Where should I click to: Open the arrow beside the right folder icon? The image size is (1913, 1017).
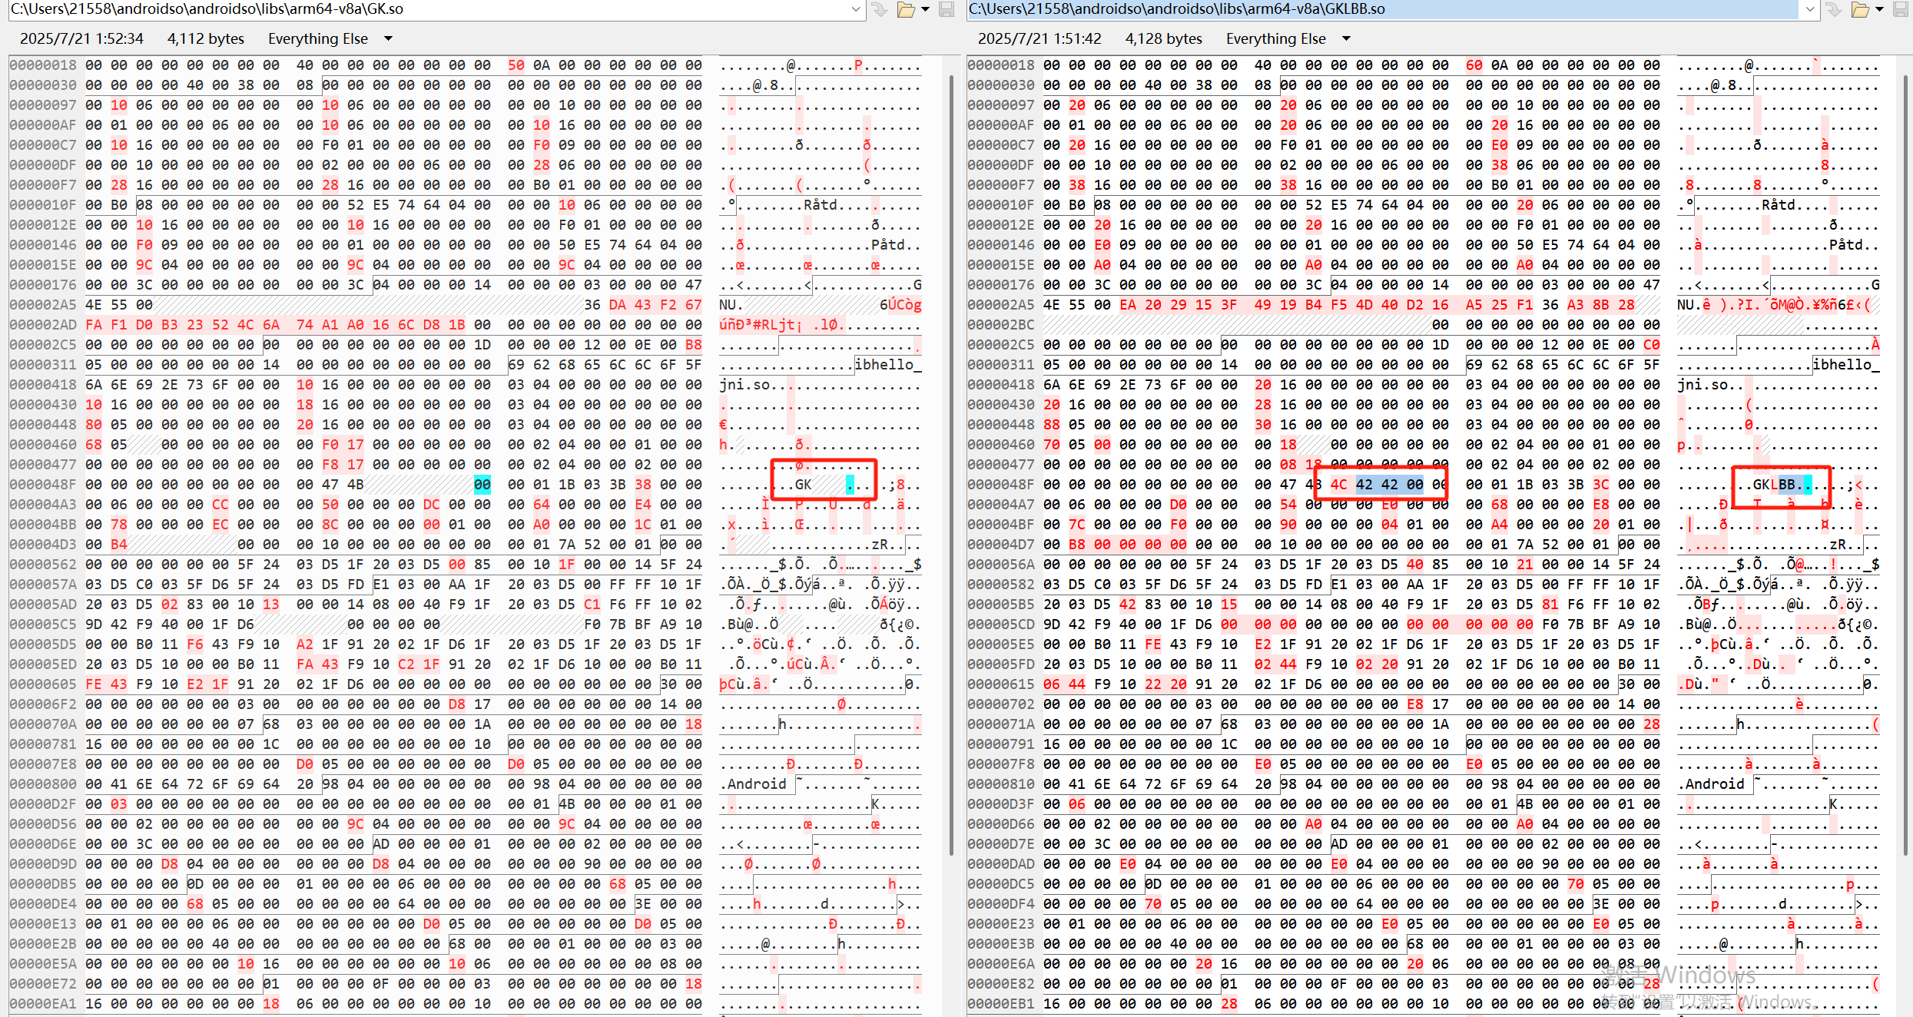(1879, 9)
